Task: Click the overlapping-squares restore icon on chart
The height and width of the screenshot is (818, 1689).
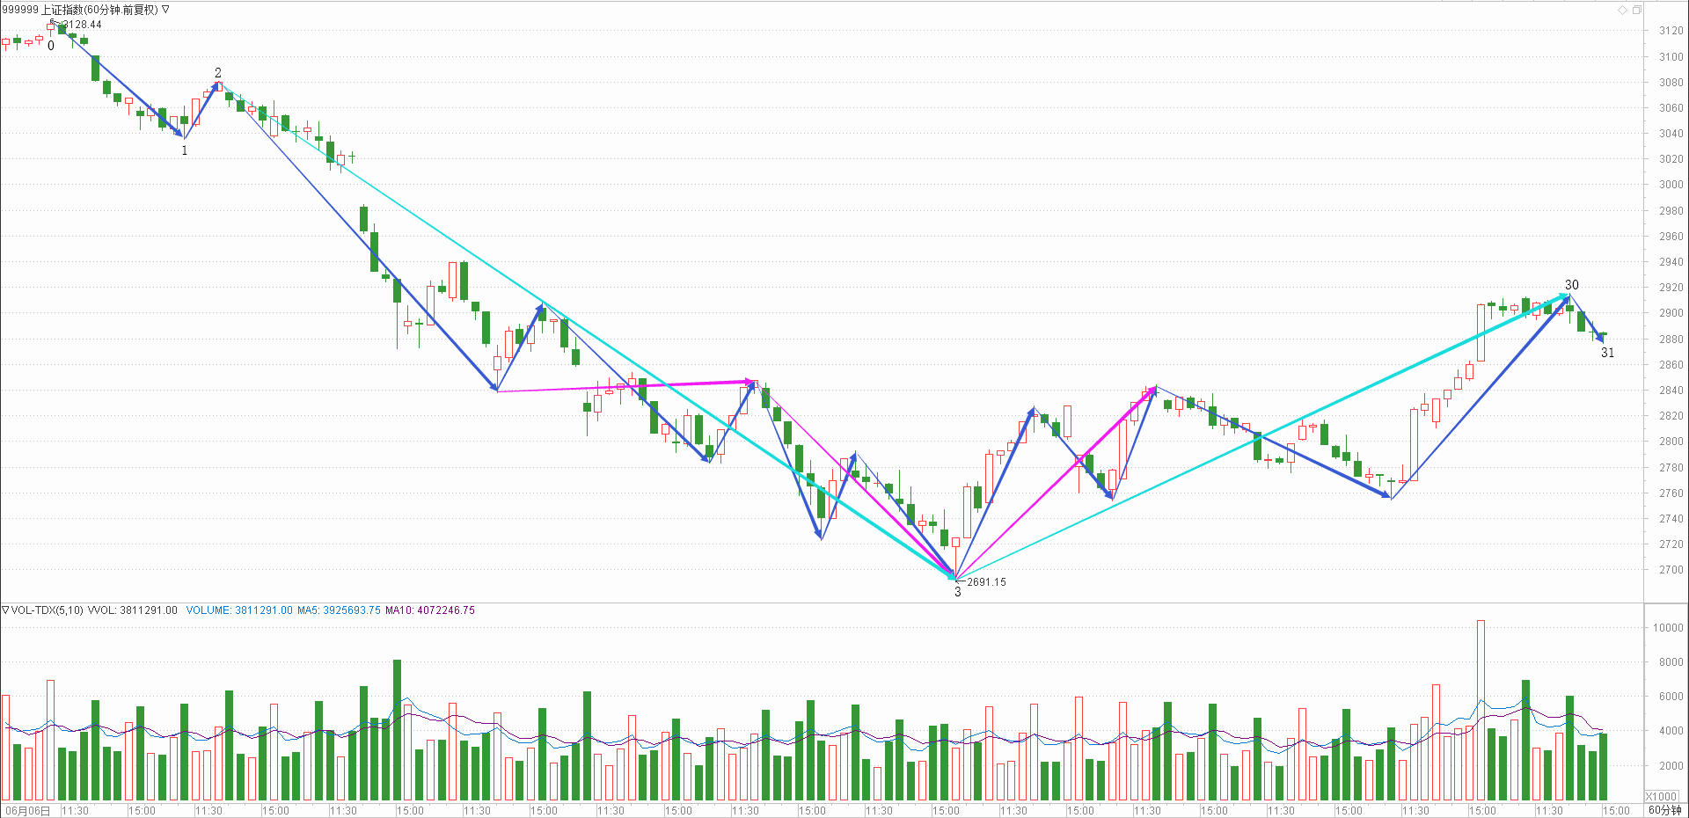Action: [x=1636, y=10]
